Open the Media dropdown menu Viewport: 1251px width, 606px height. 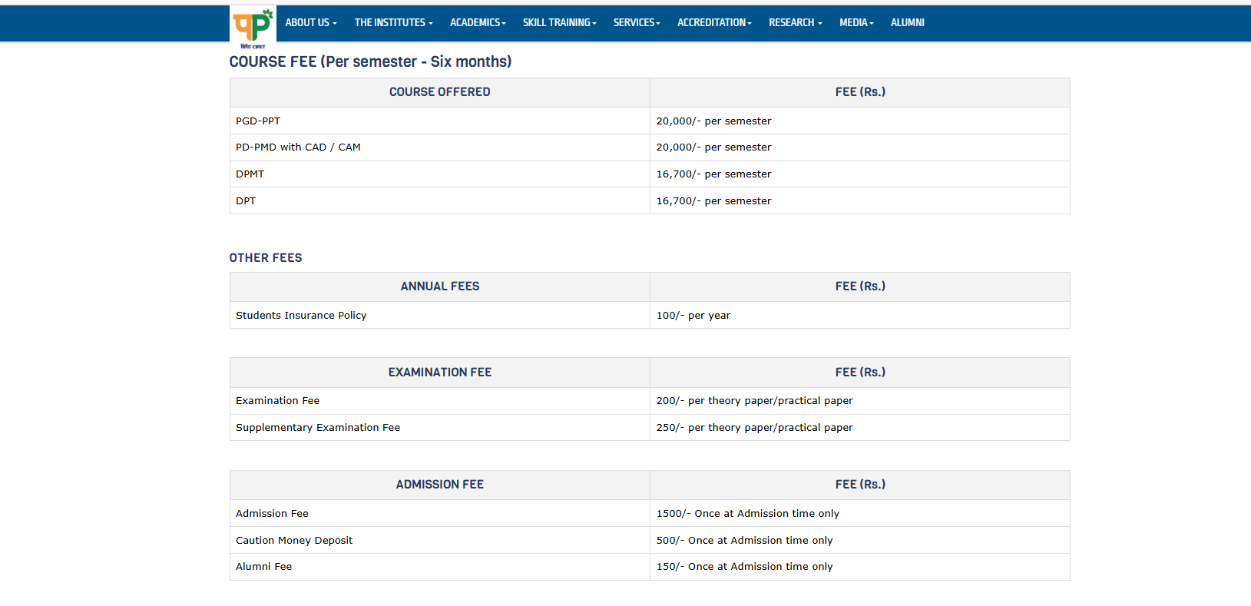[856, 23]
